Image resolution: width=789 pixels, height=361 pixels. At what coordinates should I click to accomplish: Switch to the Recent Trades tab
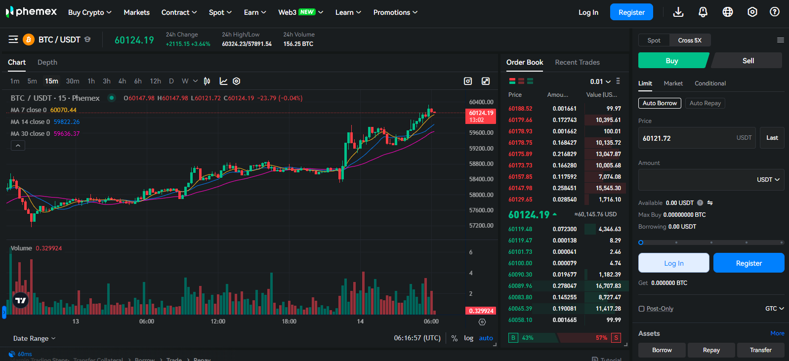(577, 62)
